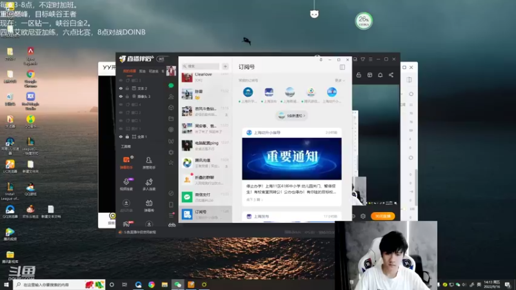
Task: Open 折叠的群聊 in WeChat list
Action: pyautogui.click(x=205, y=180)
